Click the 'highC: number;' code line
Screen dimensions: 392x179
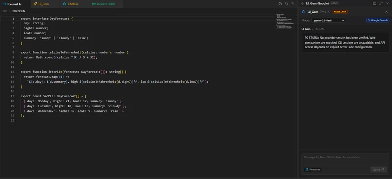(36, 28)
